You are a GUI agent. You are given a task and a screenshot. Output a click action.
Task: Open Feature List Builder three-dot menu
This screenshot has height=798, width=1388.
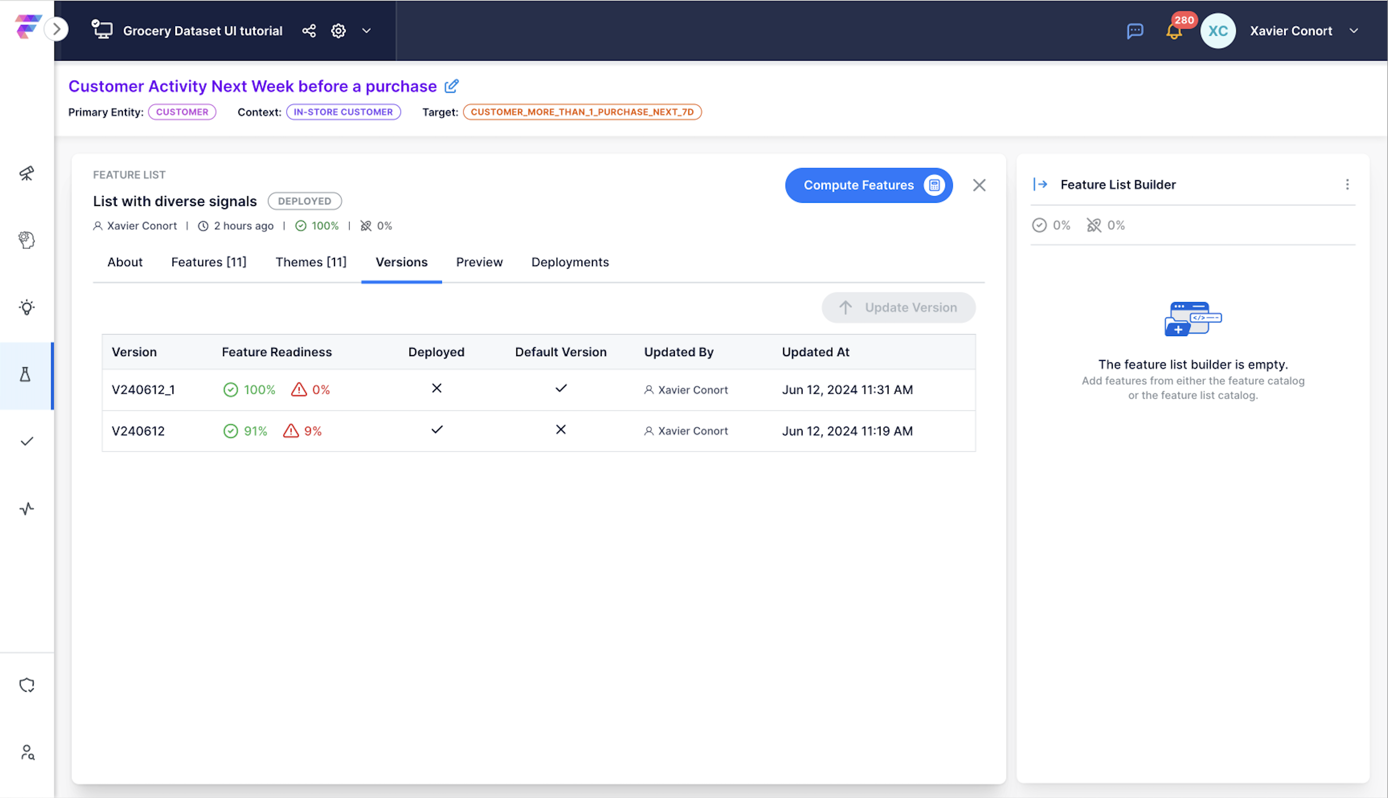[x=1347, y=184]
